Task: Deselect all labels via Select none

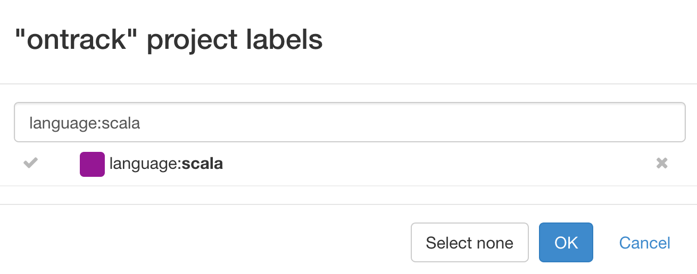Action: pos(469,243)
